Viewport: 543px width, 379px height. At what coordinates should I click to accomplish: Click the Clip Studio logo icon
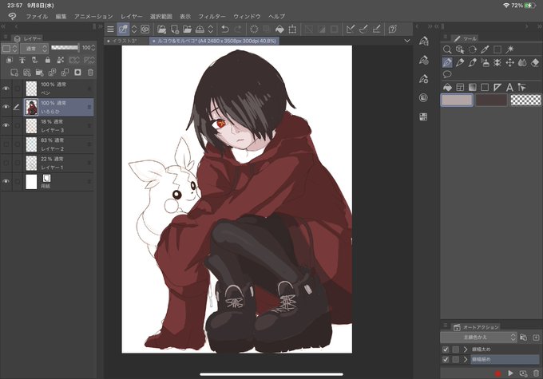pyautogui.click(x=12, y=16)
